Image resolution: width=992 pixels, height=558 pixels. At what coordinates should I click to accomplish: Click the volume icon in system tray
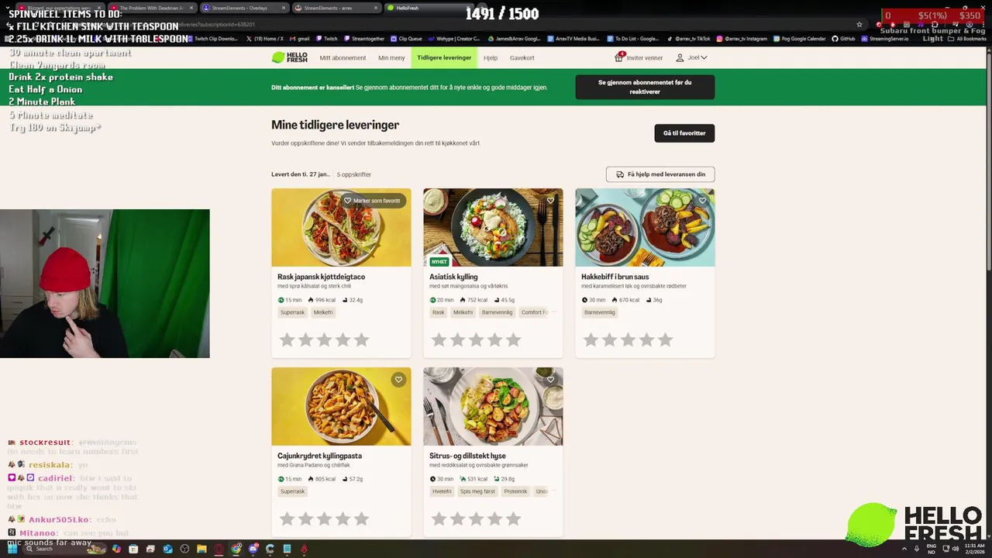(x=956, y=549)
